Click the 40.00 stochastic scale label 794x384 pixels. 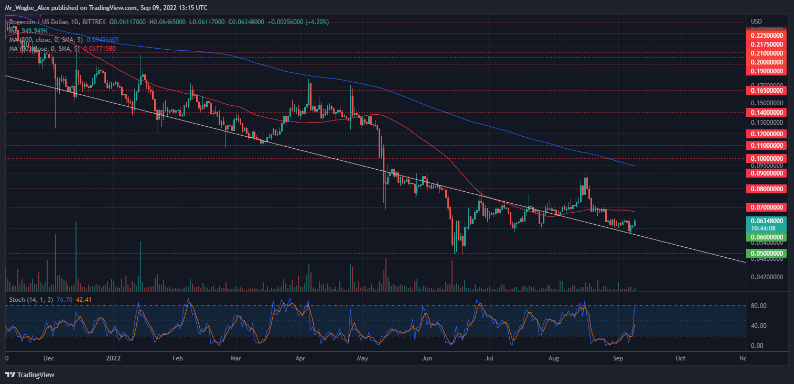[759, 326]
